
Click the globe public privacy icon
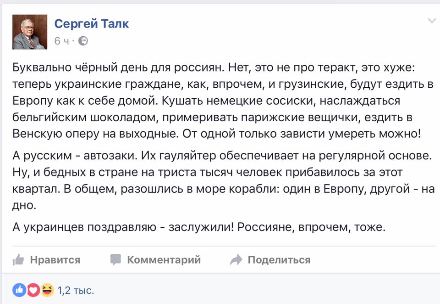click(83, 41)
